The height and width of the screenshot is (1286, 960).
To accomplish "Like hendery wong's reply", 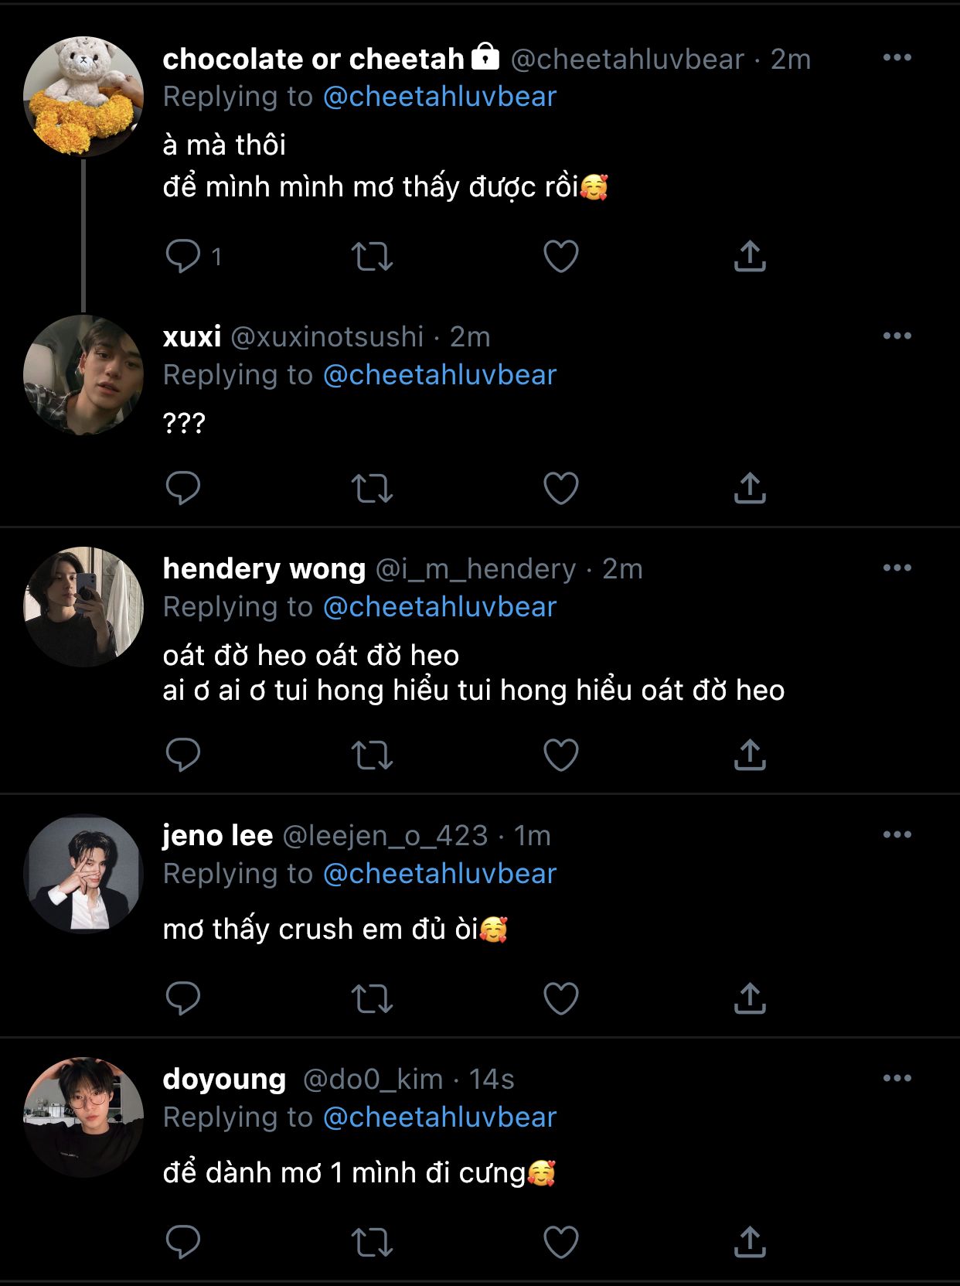I will (x=561, y=755).
